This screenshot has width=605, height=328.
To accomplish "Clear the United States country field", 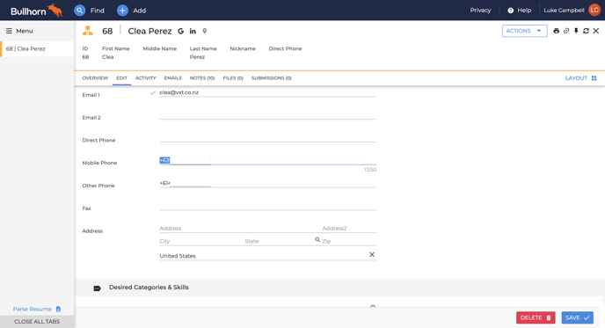I will pos(372,255).
